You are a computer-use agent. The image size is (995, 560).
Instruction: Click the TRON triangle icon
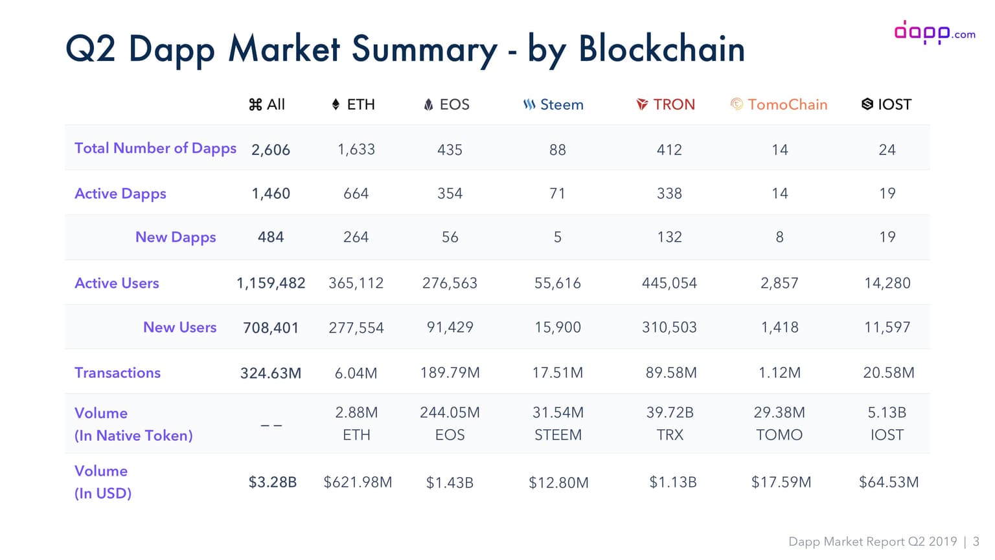pos(642,104)
